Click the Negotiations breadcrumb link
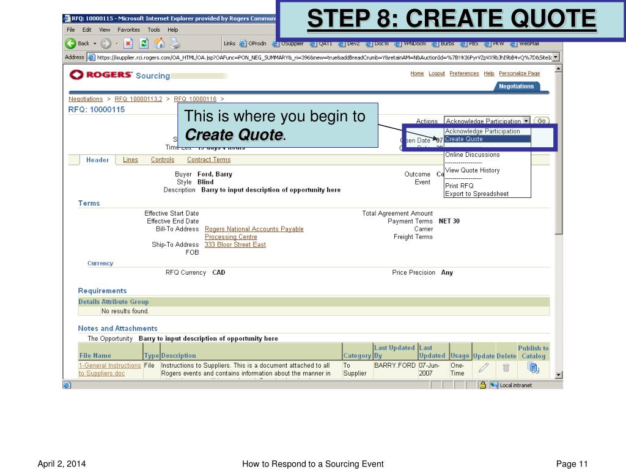Screen dimensions: 626x469 tap(86, 99)
